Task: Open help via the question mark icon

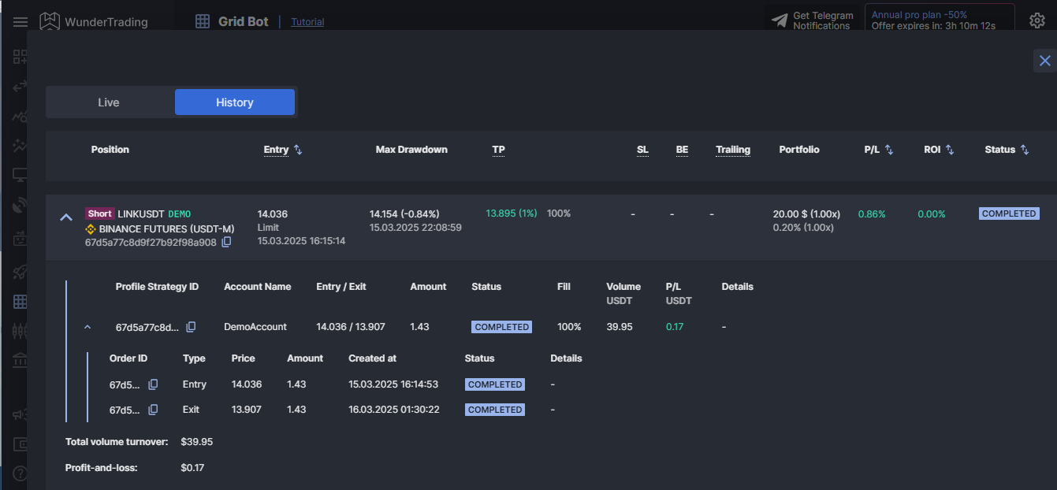Action: pos(20,473)
